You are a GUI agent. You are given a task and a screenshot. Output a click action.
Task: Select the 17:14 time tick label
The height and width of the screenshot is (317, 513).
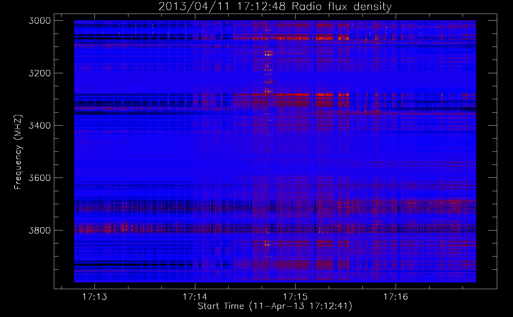(x=195, y=297)
